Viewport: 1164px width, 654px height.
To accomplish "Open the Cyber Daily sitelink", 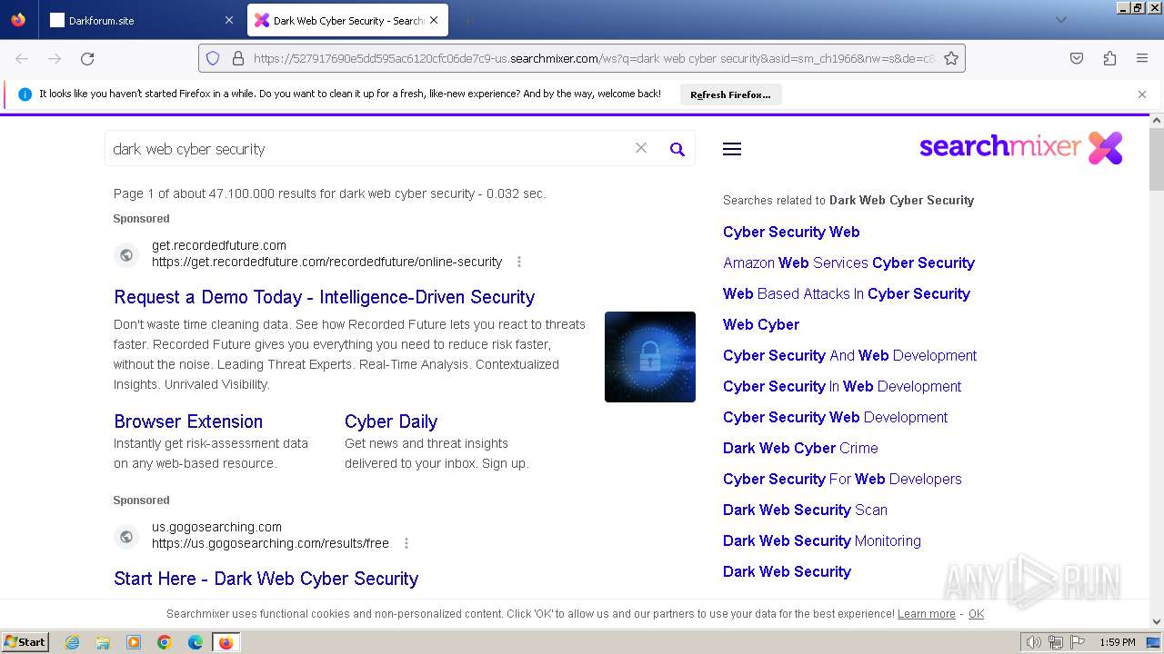I will pos(391,421).
